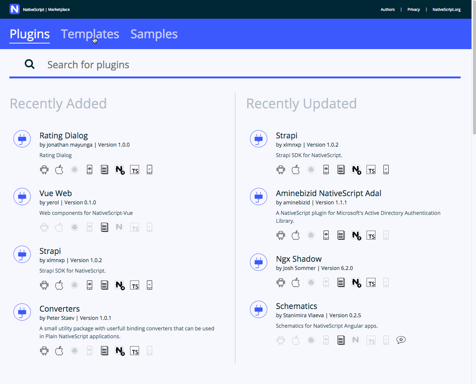Open the NativeScript.org header link
476x384 pixels.
(446, 9)
